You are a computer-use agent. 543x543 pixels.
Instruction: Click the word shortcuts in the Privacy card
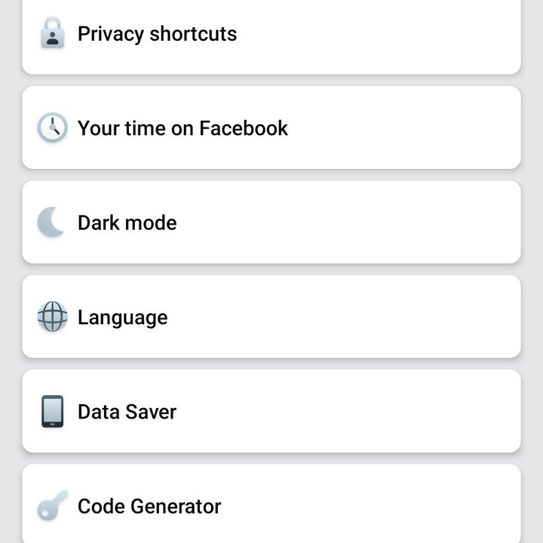[x=193, y=34]
